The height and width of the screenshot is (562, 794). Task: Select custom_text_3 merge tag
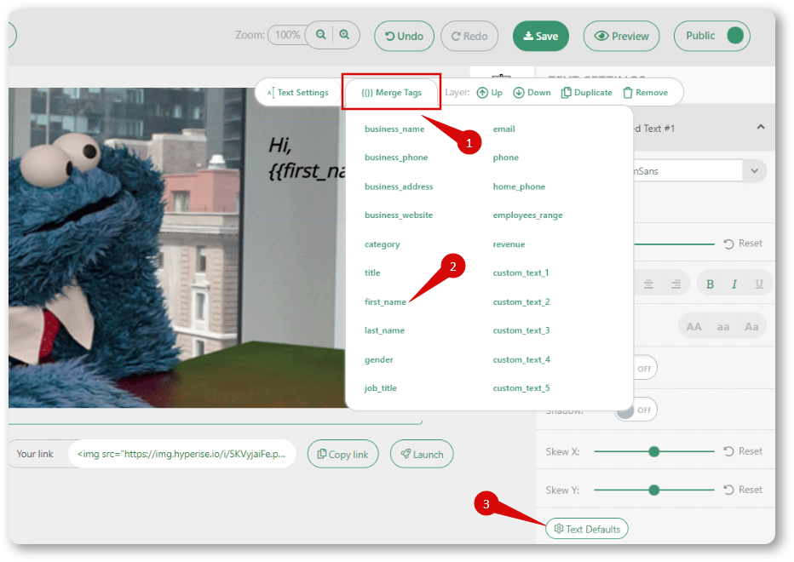tap(521, 330)
